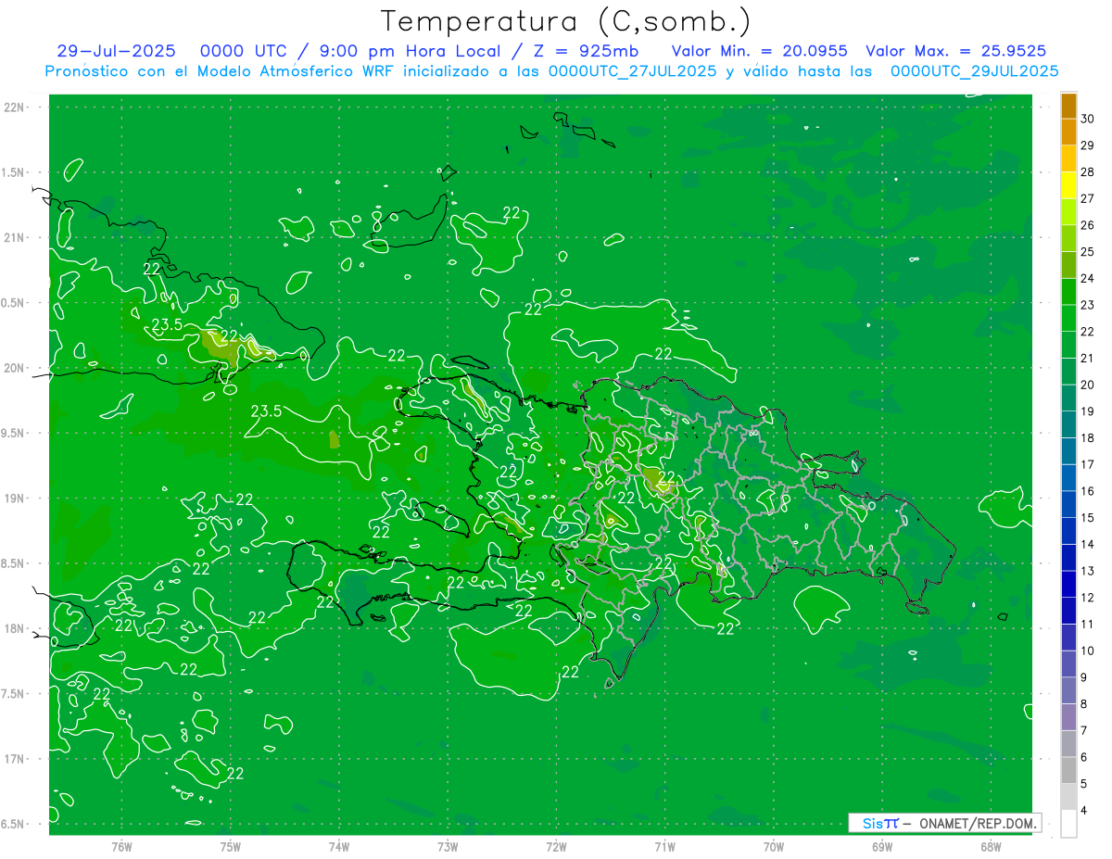Click the colorbar label "27"
The width and height of the screenshot is (1112, 859).
[x=1087, y=198]
